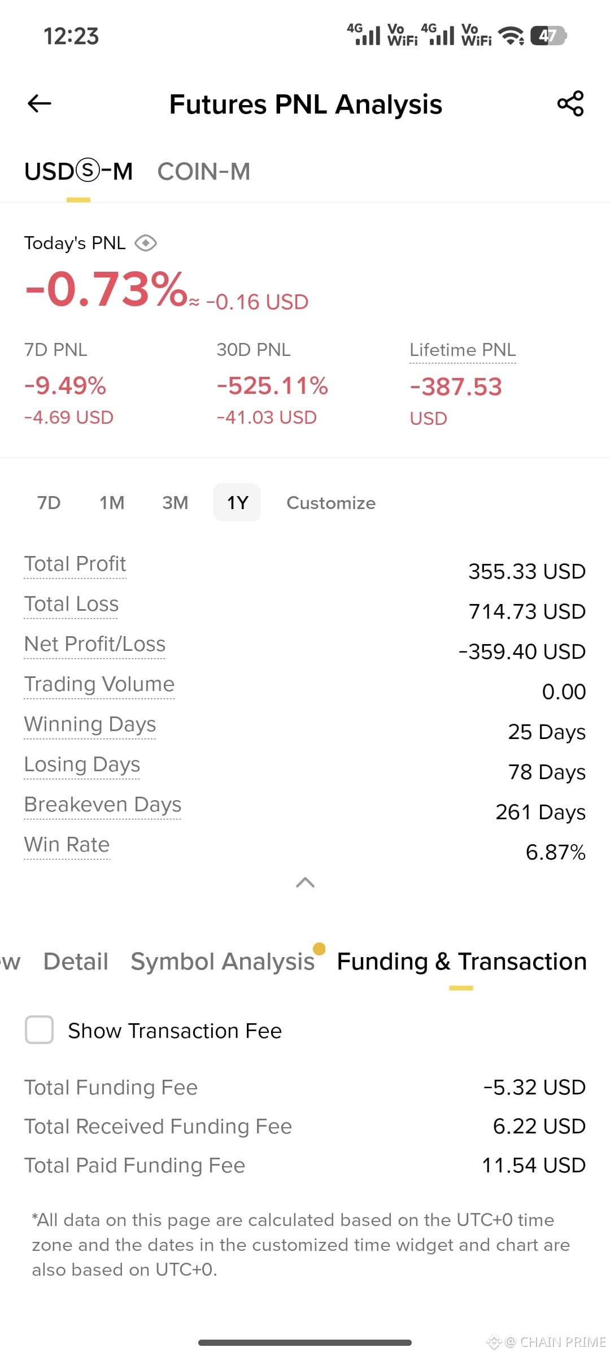
Task: Open the Symbol Analysis tab
Action: [x=223, y=961]
